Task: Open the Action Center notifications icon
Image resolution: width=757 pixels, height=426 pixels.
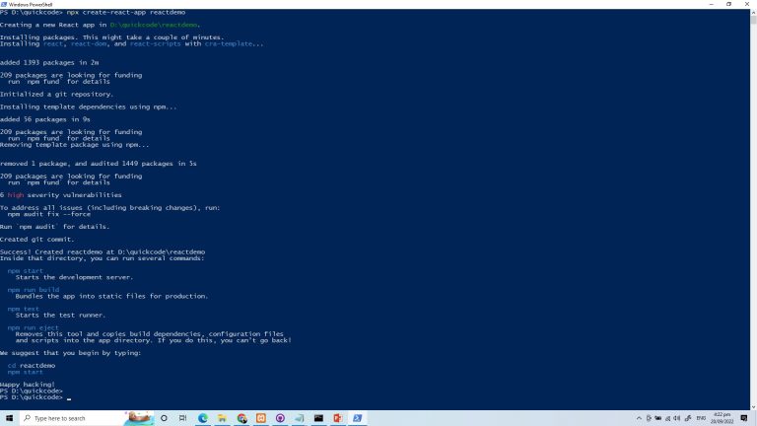Action: [744, 418]
